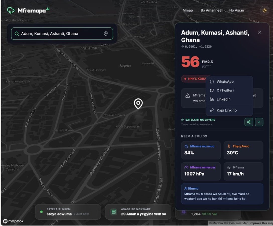Toggle the sun light-mode theme button

[265, 11]
